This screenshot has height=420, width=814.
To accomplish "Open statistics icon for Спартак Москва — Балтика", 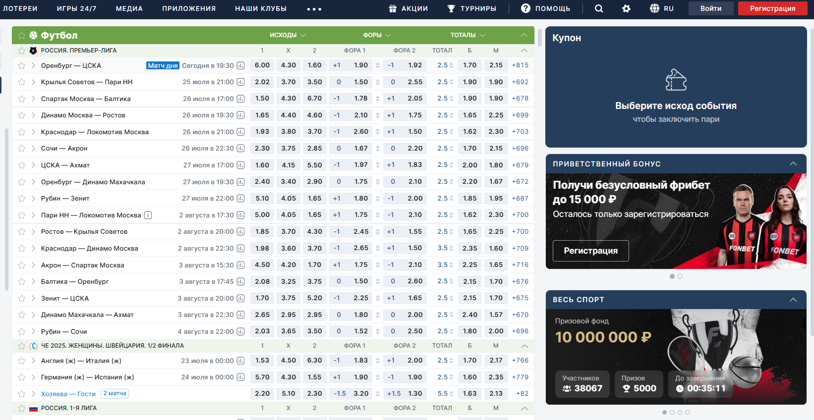I will [x=240, y=99].
